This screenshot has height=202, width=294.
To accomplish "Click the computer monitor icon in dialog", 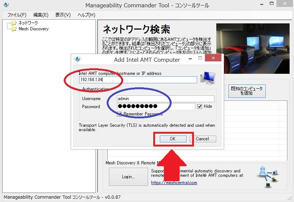I will pyautogui.click(x=207, y=78).
